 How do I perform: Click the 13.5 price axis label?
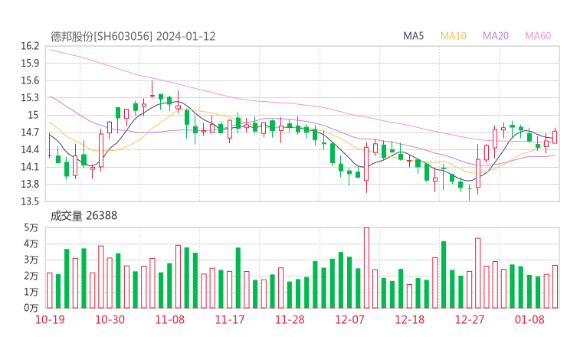pyautogui.click(x=30, y=201)
